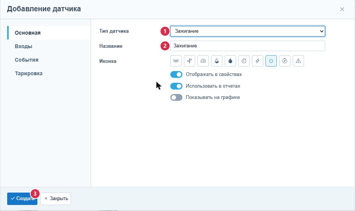Viewport: 355px width, 211px height.
Task: Select the compass icon
Action: coord(285,61)
